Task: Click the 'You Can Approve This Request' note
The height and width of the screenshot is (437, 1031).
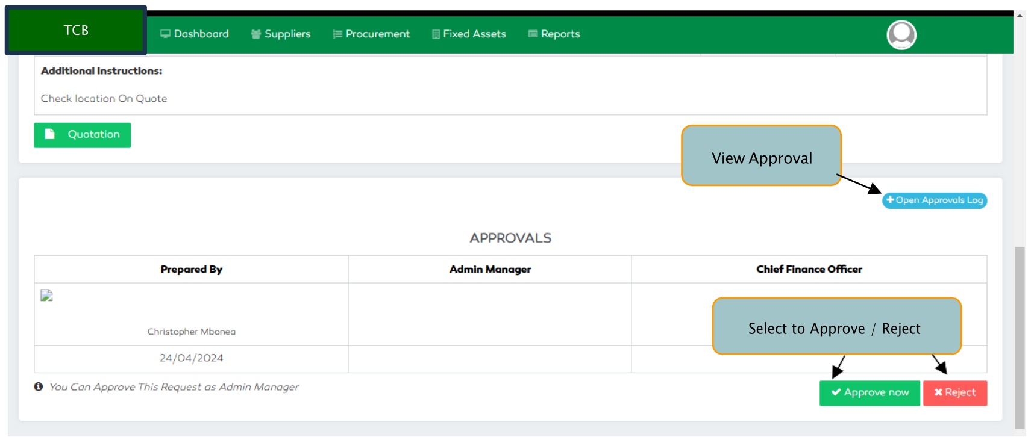Action: (174, 387)
